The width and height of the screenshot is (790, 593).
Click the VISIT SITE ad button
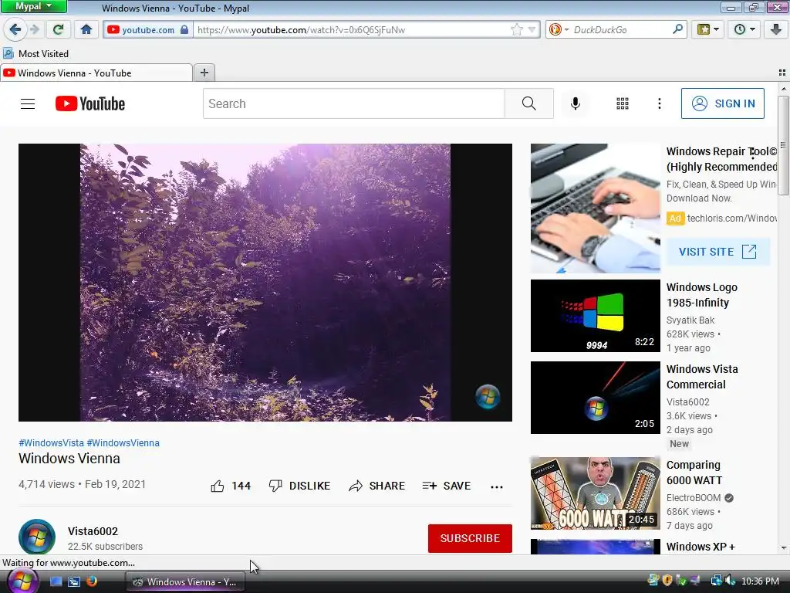point(718,252)
